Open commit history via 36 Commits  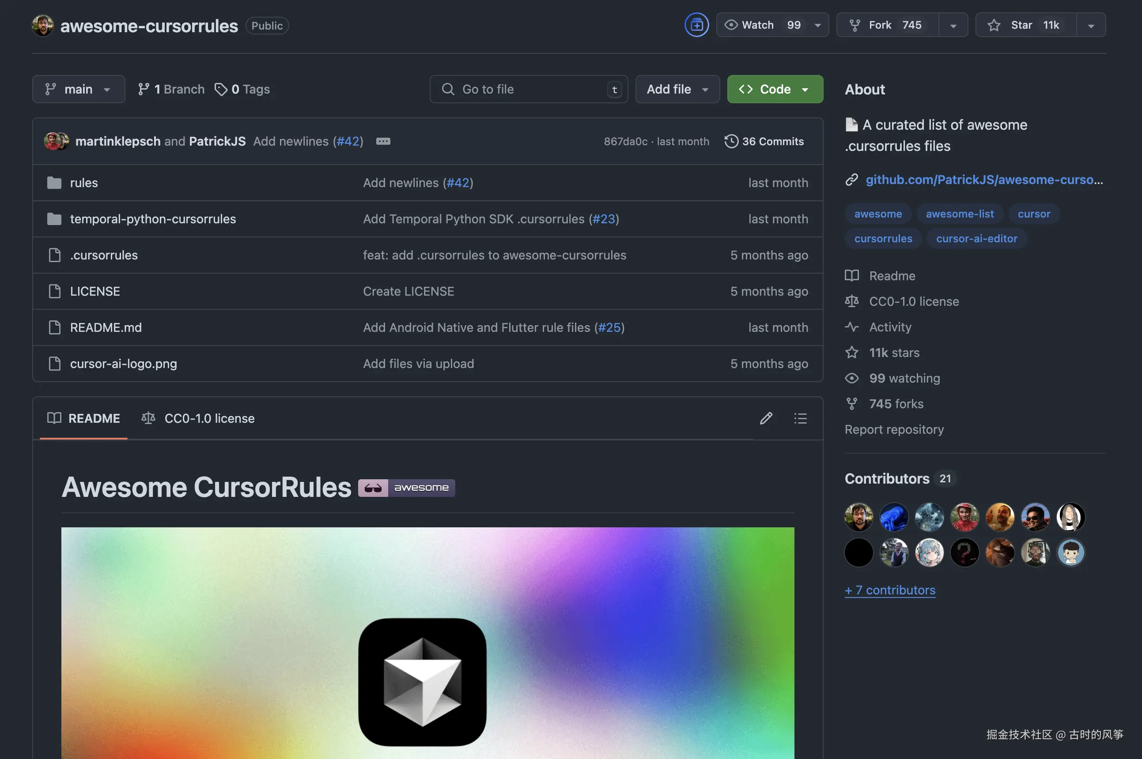tap(764, 141)
